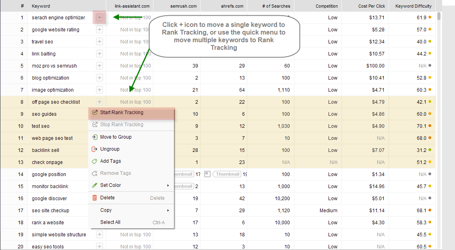Choose Delete from the context menu
Image resolution: width=455 pixels, height=250 pixels.
(x=131, y=198)
